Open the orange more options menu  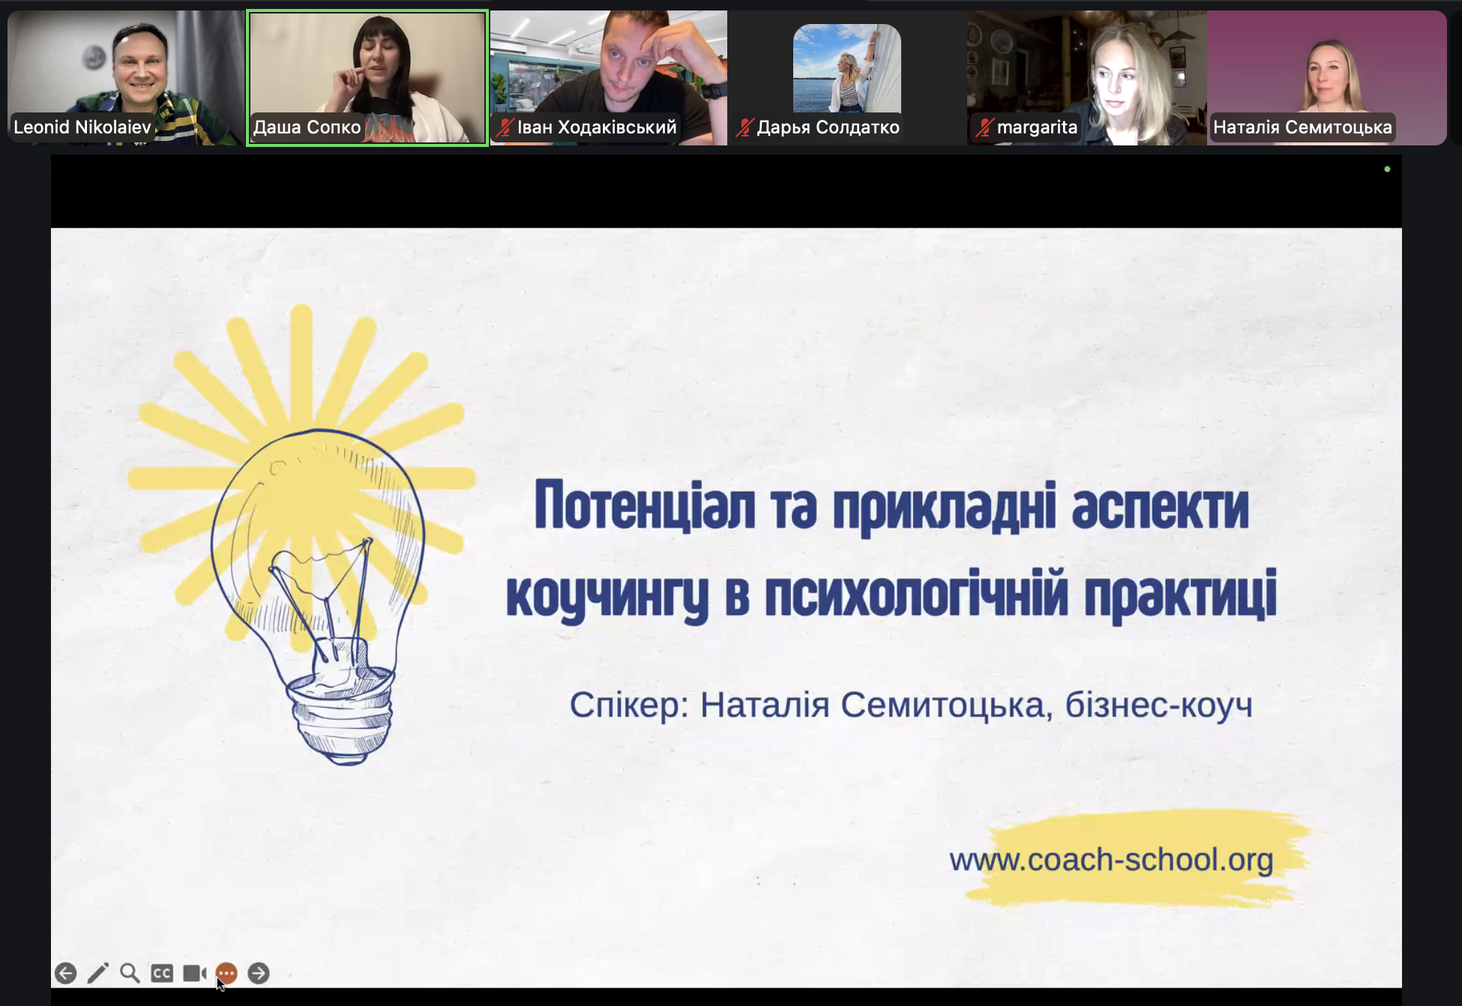[226, 973]
